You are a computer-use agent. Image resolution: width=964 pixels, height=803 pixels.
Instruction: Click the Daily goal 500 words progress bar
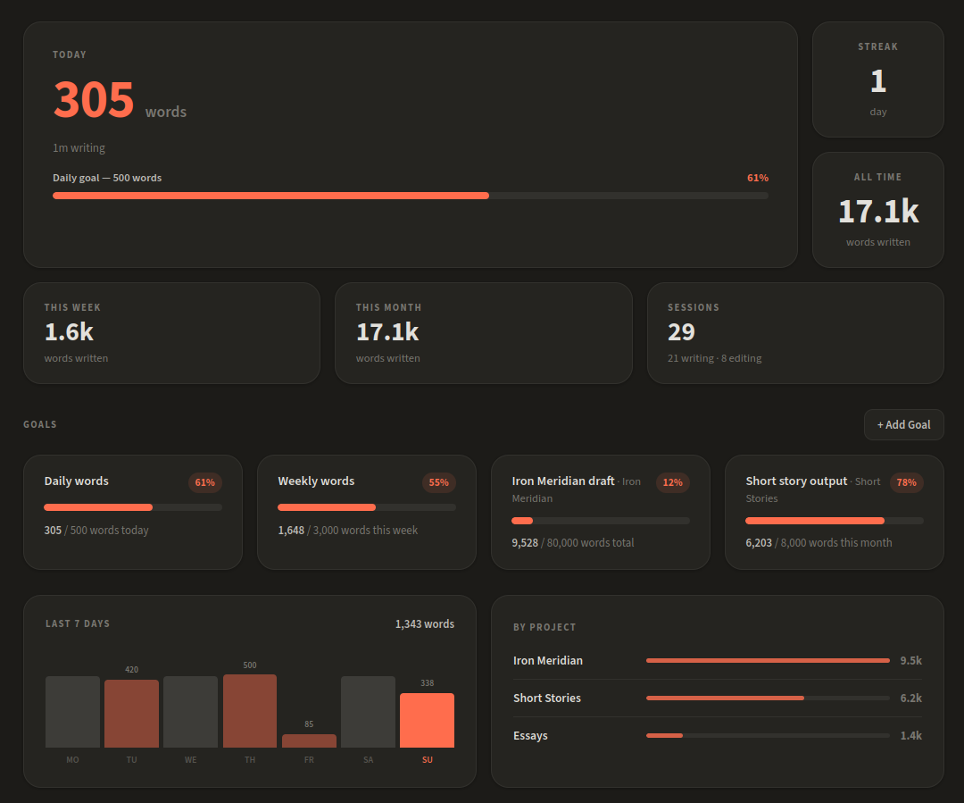pos(411,196)
